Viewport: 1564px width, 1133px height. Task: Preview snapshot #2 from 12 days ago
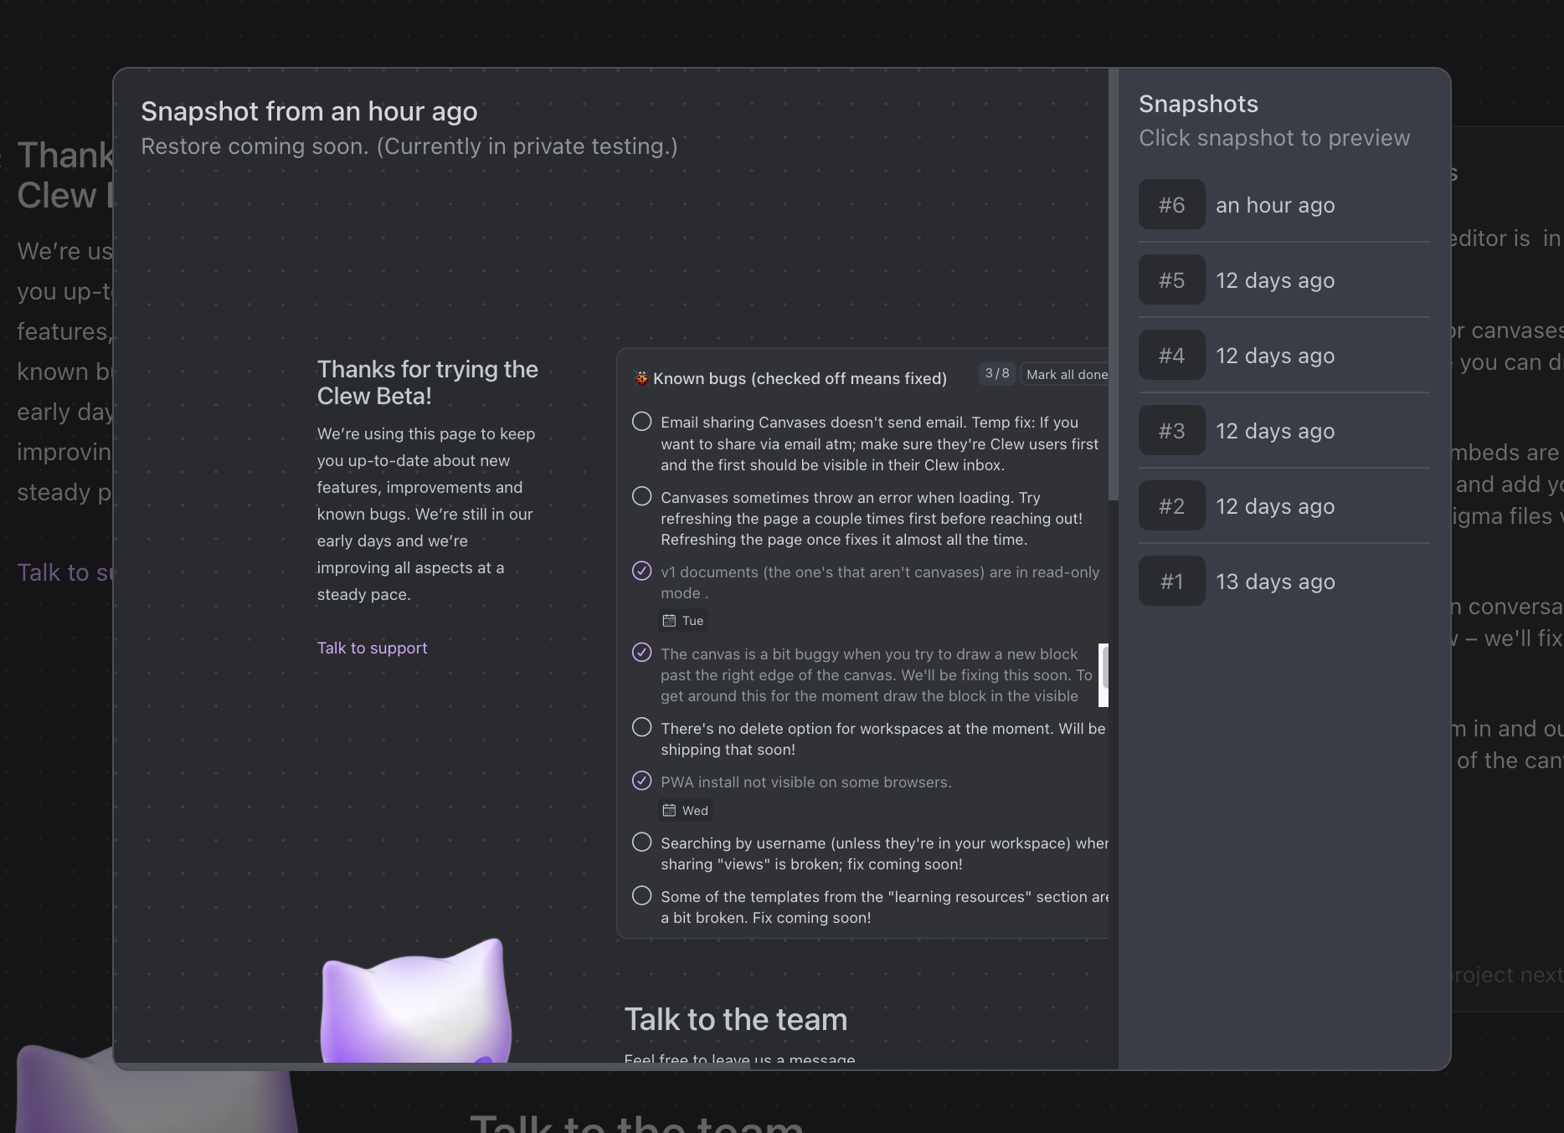[x=1284, y=506]
